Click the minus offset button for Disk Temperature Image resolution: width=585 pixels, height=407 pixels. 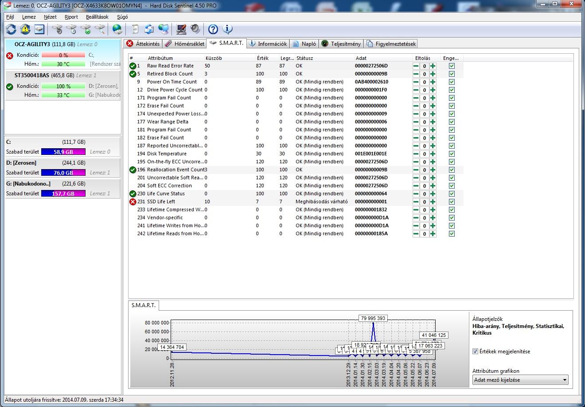coord(416,154)
